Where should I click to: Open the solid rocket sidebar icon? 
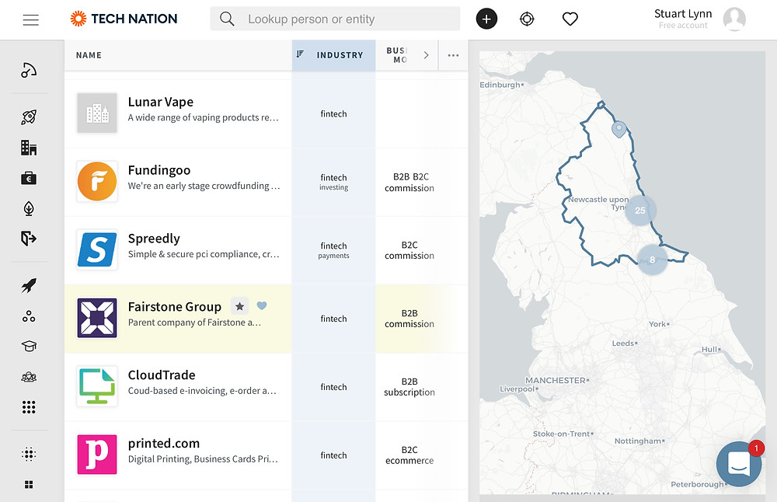click(x=29, y=285)
